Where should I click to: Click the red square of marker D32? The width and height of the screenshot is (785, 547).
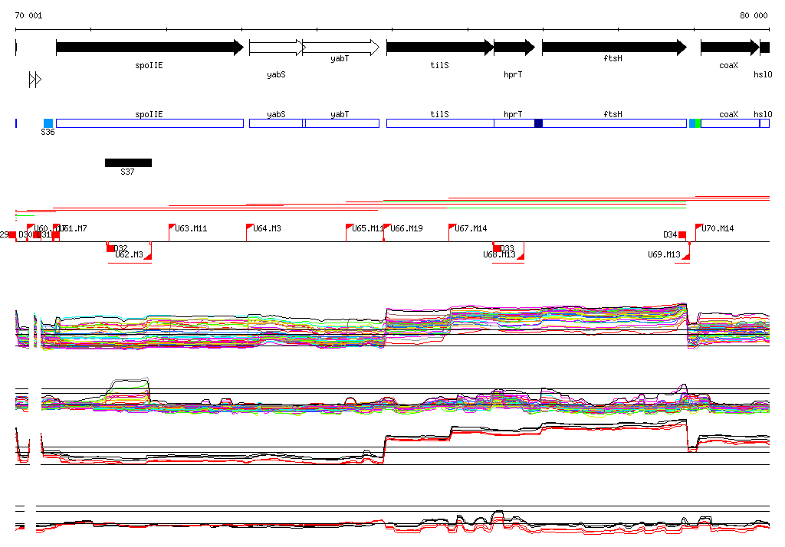(110, 248)
